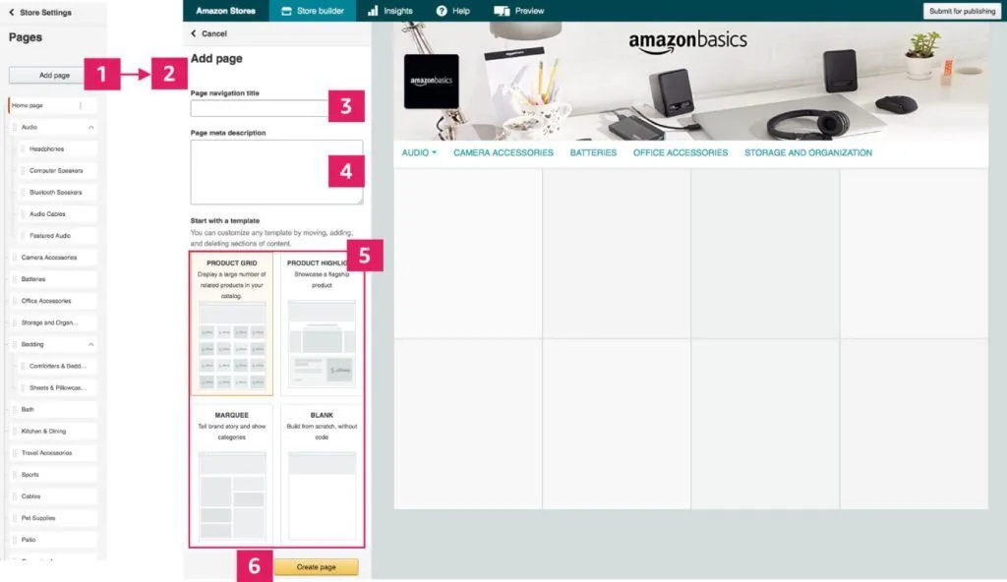The width and height of the screenshot is (1007, 582).
Task: Select the Product Grid template
Action: coord(231,323)
